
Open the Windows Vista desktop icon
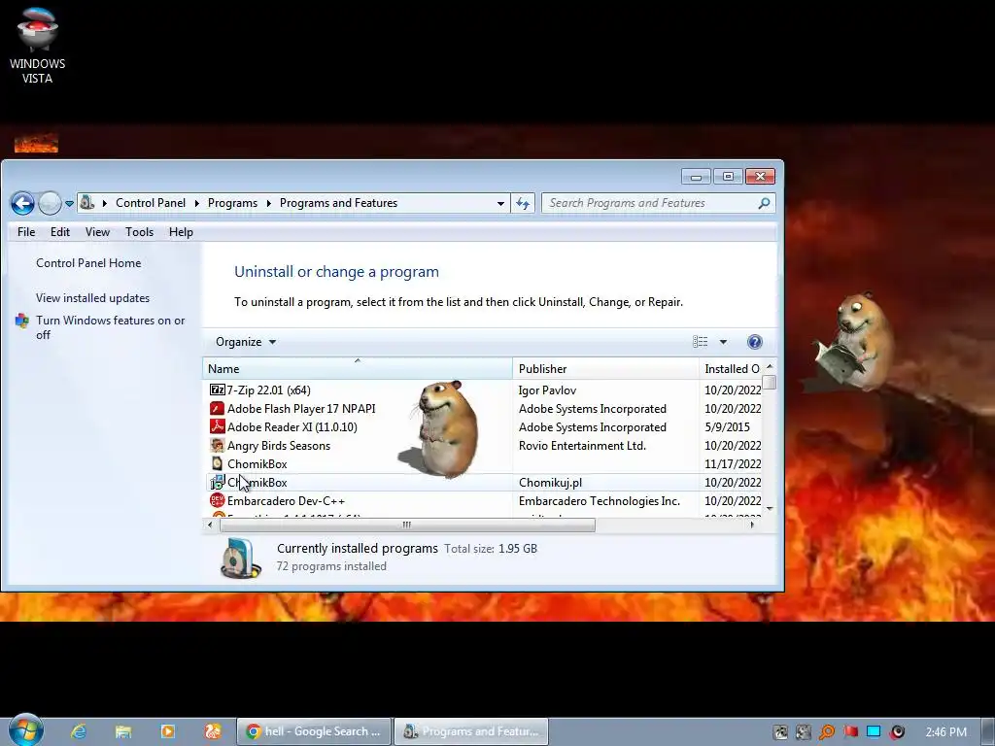(38, 45)
